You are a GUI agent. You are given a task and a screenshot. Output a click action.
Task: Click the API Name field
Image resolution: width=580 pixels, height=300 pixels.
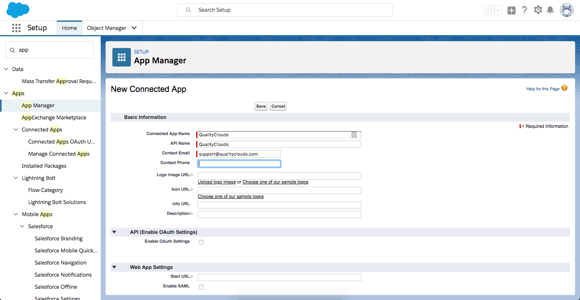point(280,144)
